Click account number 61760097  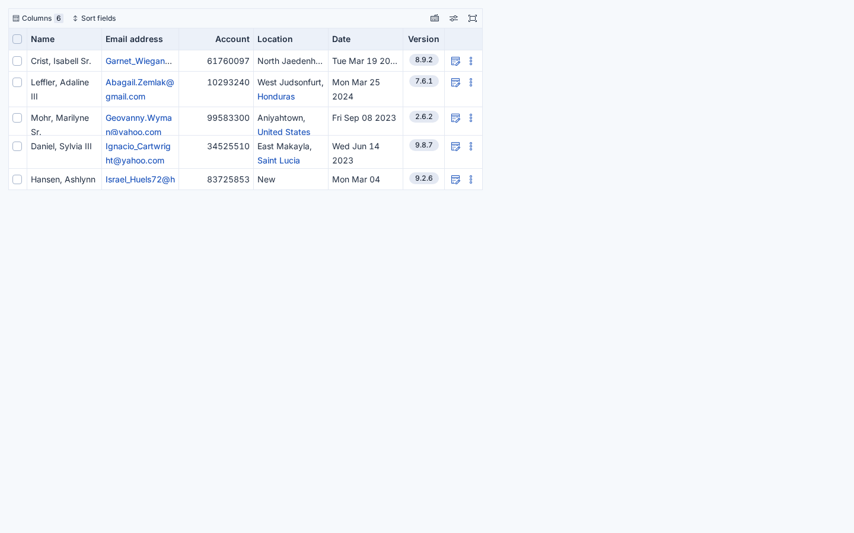(x=228, y=61)
